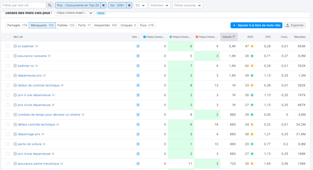Click the plus icon beside assurance caravane

coord(15,56)
